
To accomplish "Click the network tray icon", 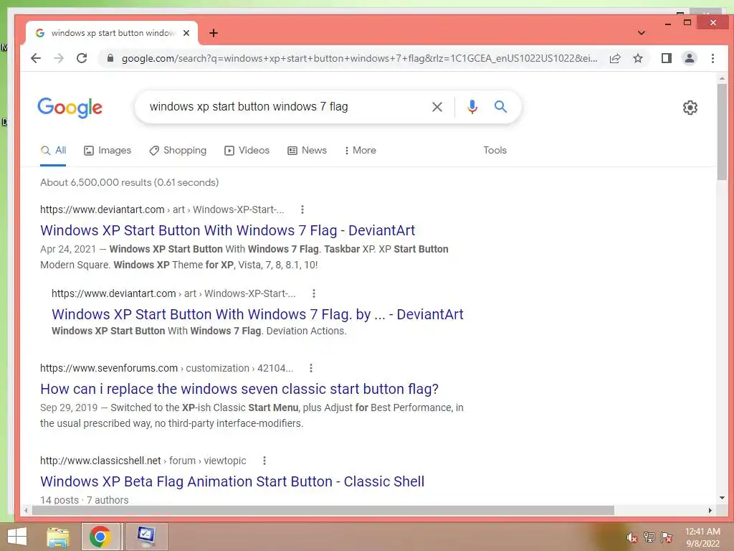I will coord(649,537).
